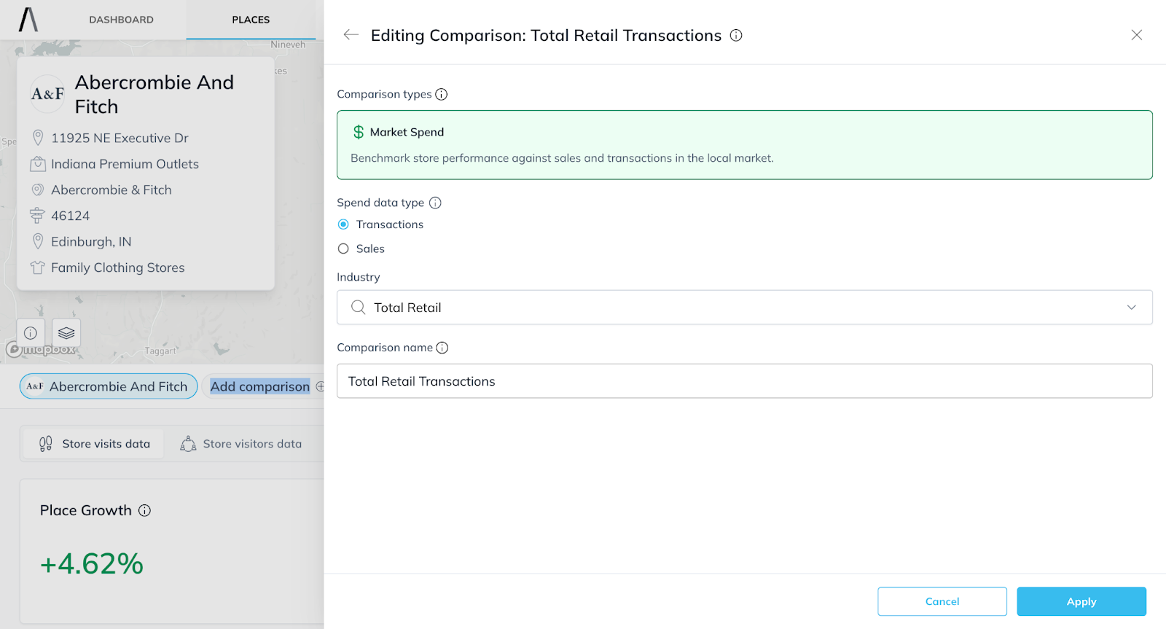The width and height of the screenshot is (1166, 629).
Task: Click the location pin beside Edinburgh, IN
Action: [38, 241]
